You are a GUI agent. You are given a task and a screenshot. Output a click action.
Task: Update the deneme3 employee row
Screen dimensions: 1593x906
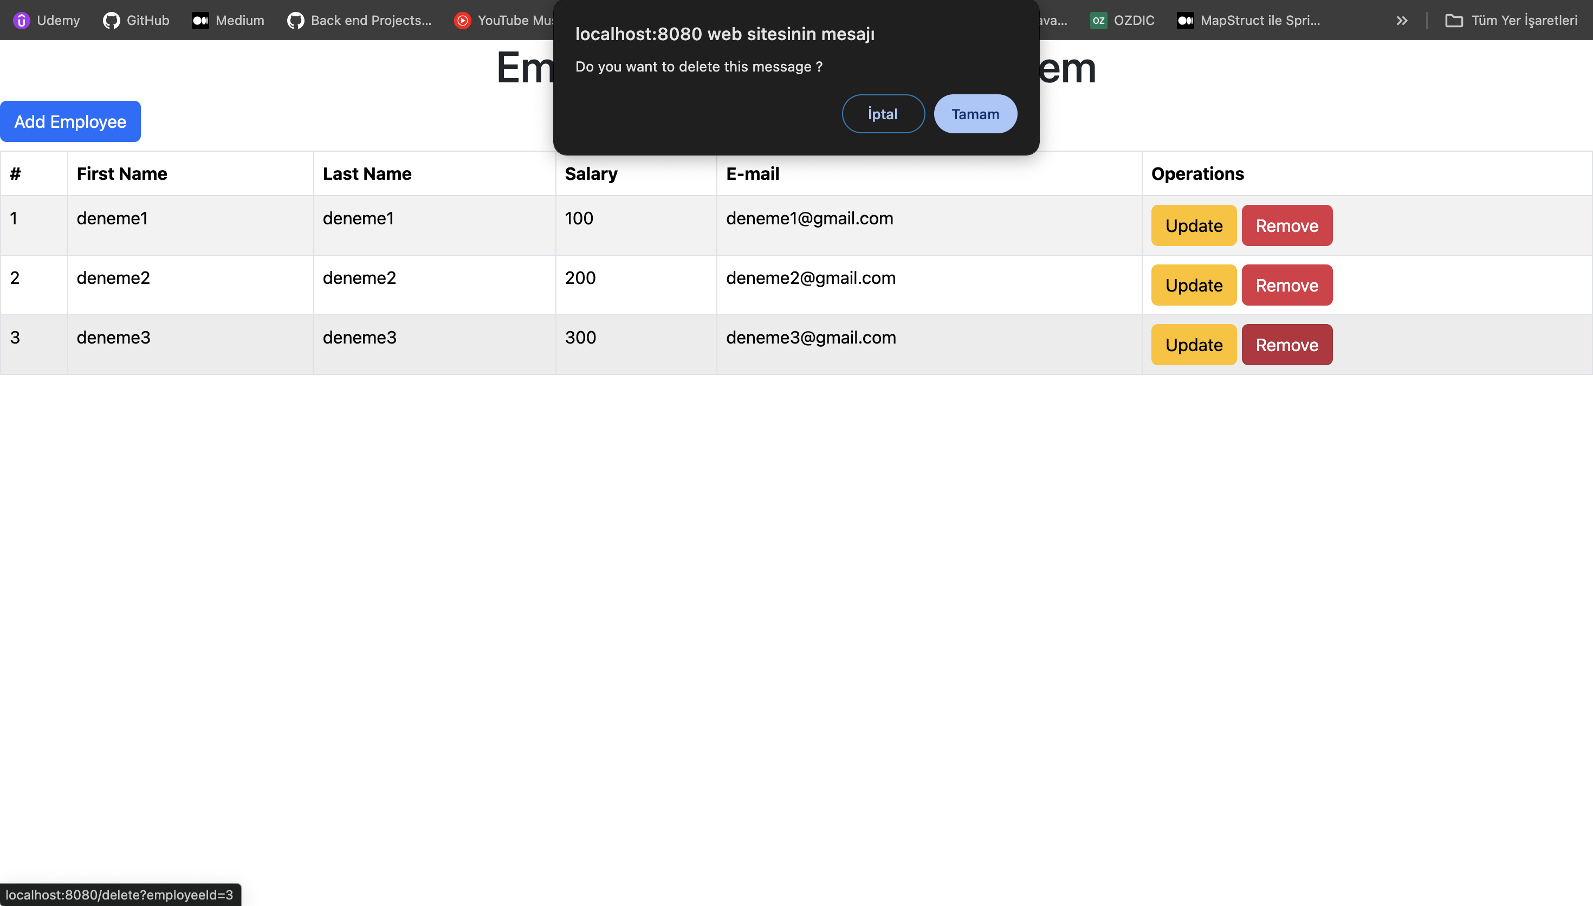coord(1193,345)
